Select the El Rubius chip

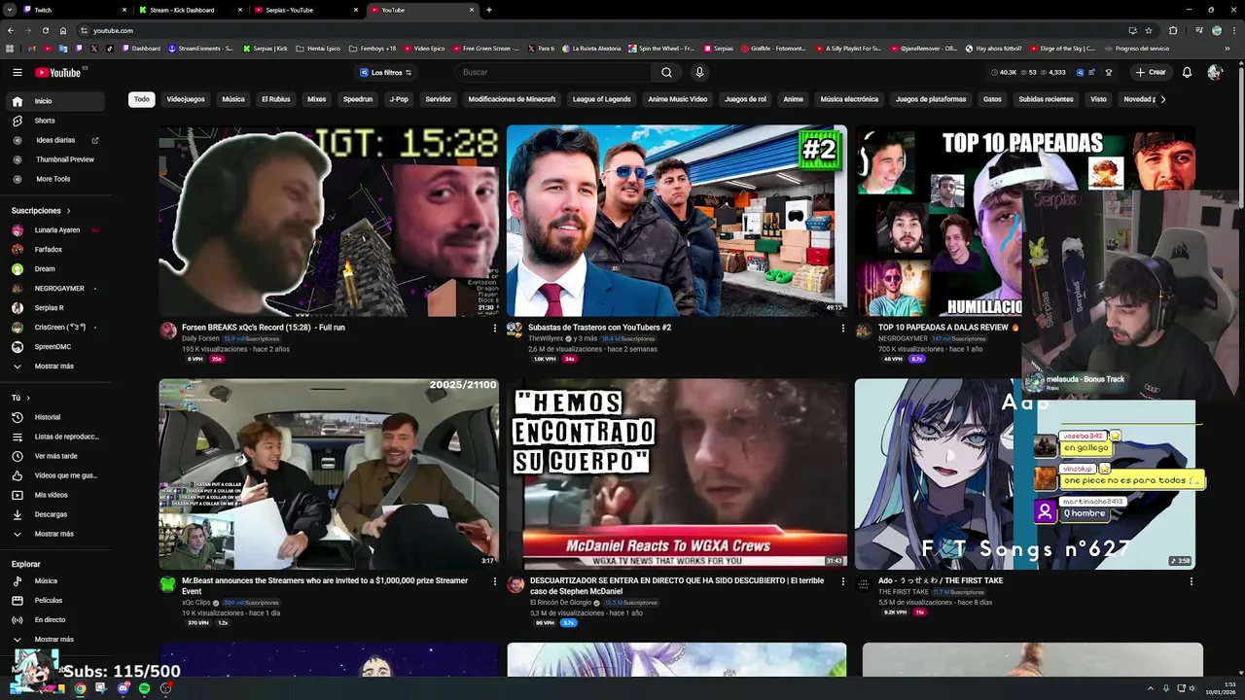point(276,99)
